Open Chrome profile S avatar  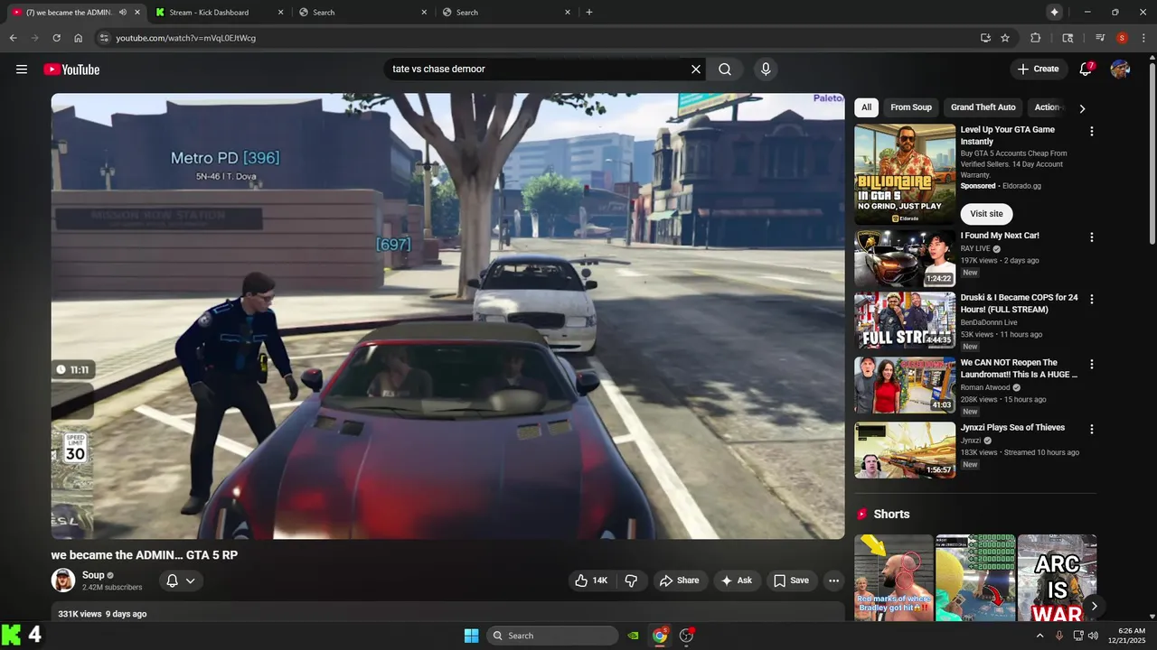(x=1122, y=38)
